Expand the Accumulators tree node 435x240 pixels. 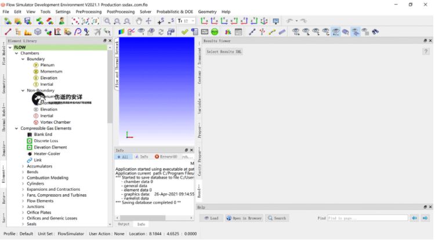pyautogui.click(x=23, y=166)
